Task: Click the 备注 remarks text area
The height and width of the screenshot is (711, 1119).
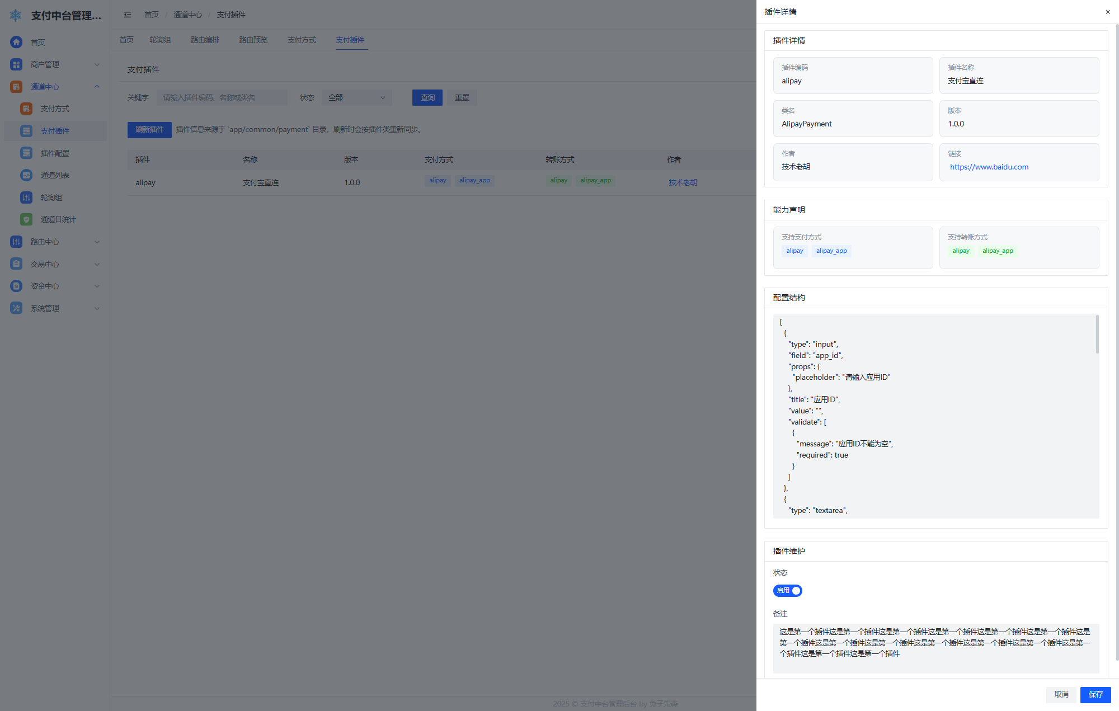Action: pos(935,648)
